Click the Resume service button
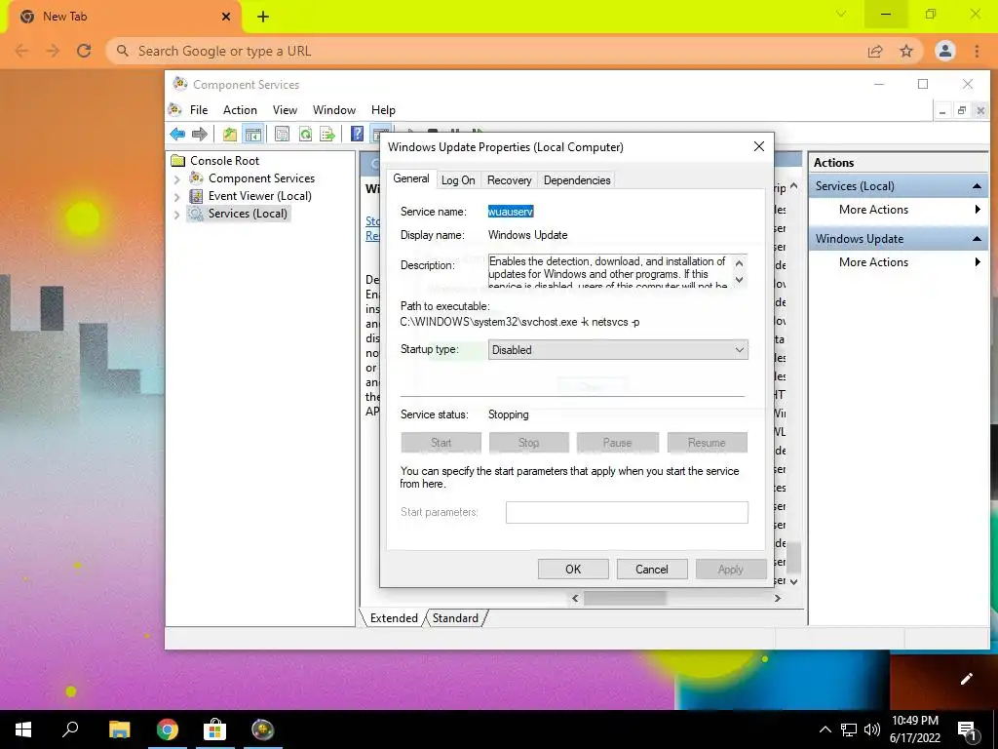The height and width of the screenshot is (749, 998). (707, 443)
